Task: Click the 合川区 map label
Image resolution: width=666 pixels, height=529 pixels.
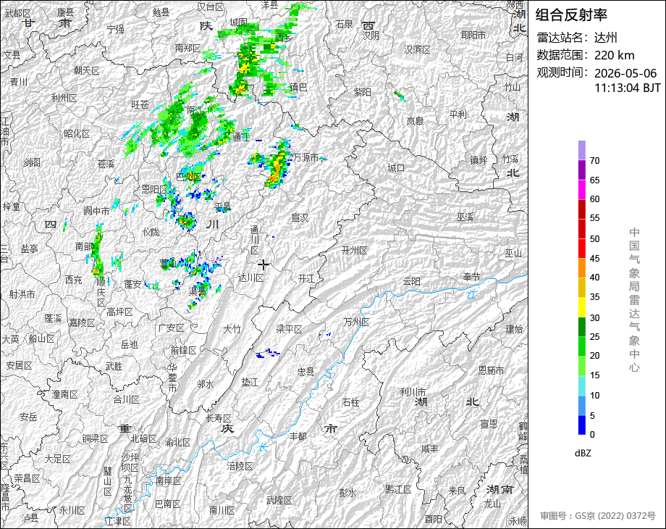Action: point(126,399)
